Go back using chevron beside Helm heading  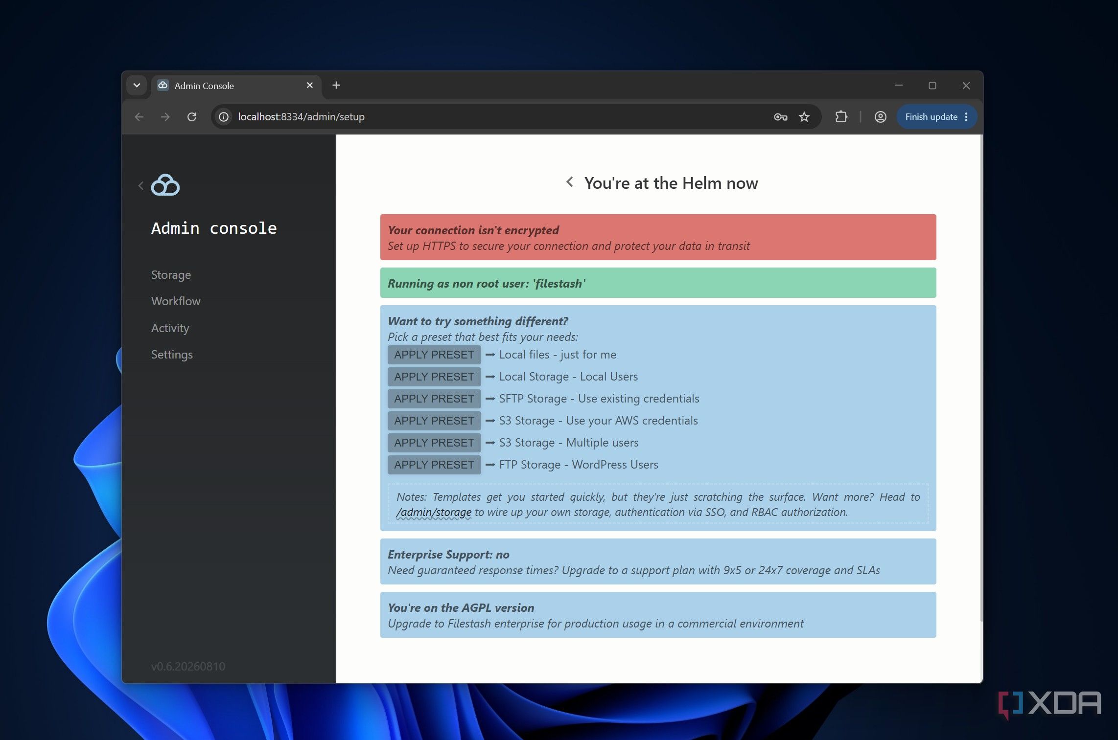570,182
